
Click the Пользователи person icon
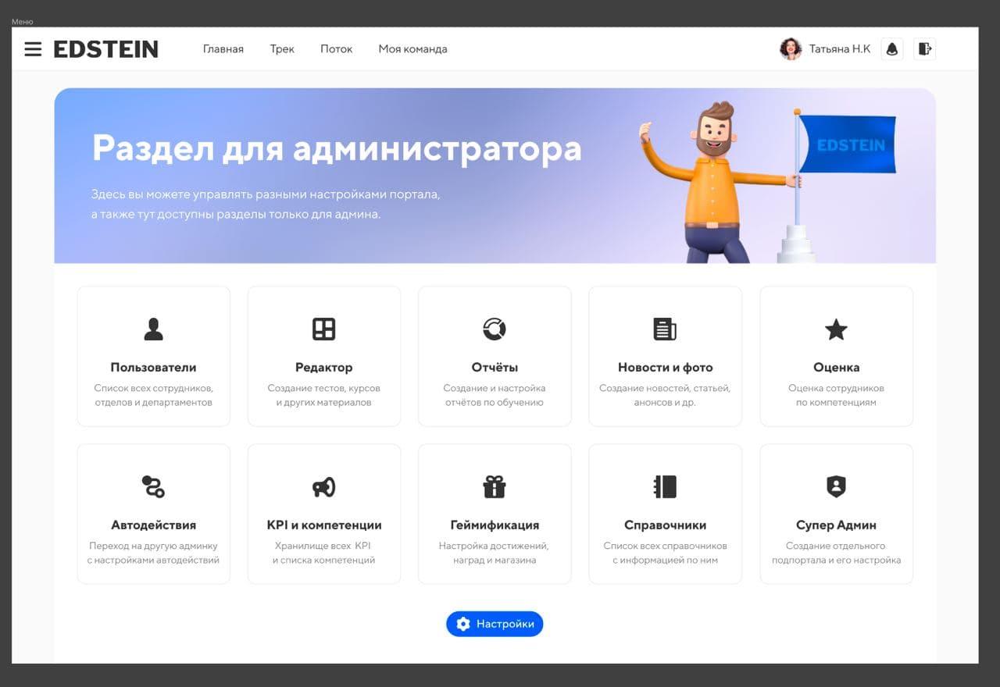tap(154, 329)
